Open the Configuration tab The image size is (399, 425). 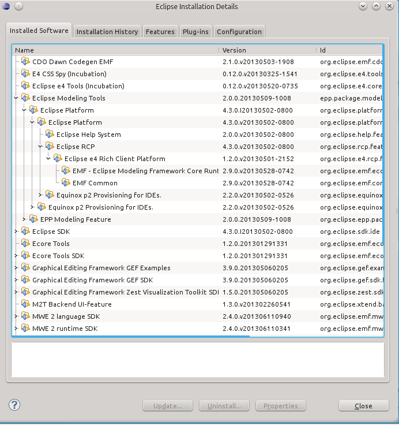point(239,32)
